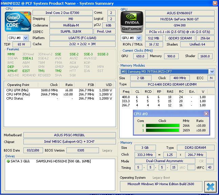The width and height of the screenshot is (219, 195).
Task: Click the GDDR3 SDRAM field
Action: coord(180,38)
